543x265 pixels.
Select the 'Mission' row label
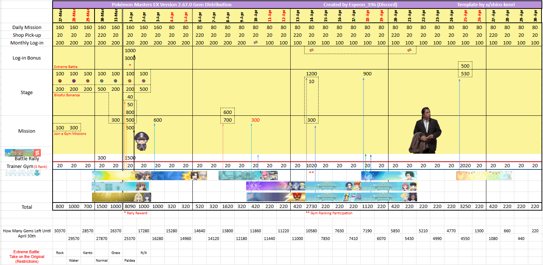[27, 131]
